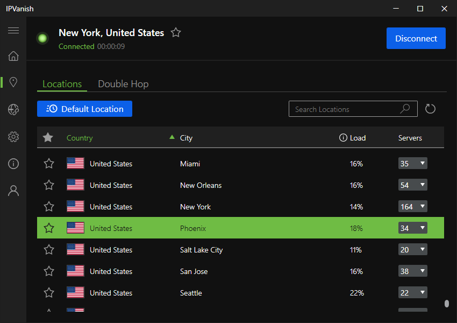Favorite the New Orleans row star
Viewport: 457px width, 323px height.
(49, 185)
